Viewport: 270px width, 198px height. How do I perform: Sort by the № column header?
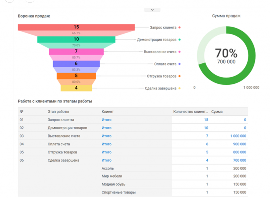[22, 112]
